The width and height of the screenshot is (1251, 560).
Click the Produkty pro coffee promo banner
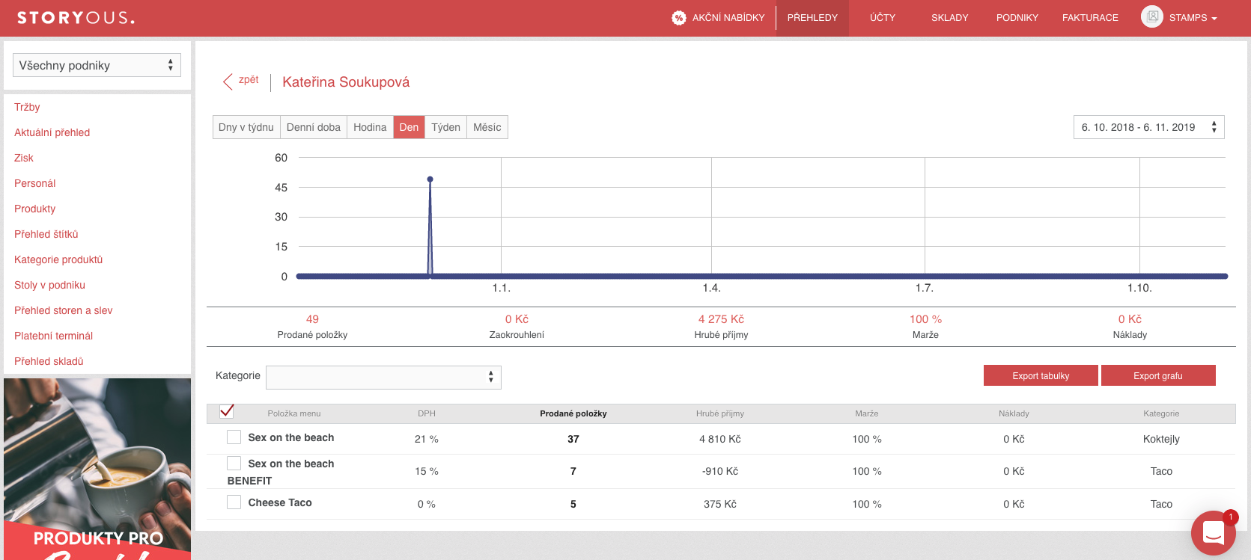point(97,469)
